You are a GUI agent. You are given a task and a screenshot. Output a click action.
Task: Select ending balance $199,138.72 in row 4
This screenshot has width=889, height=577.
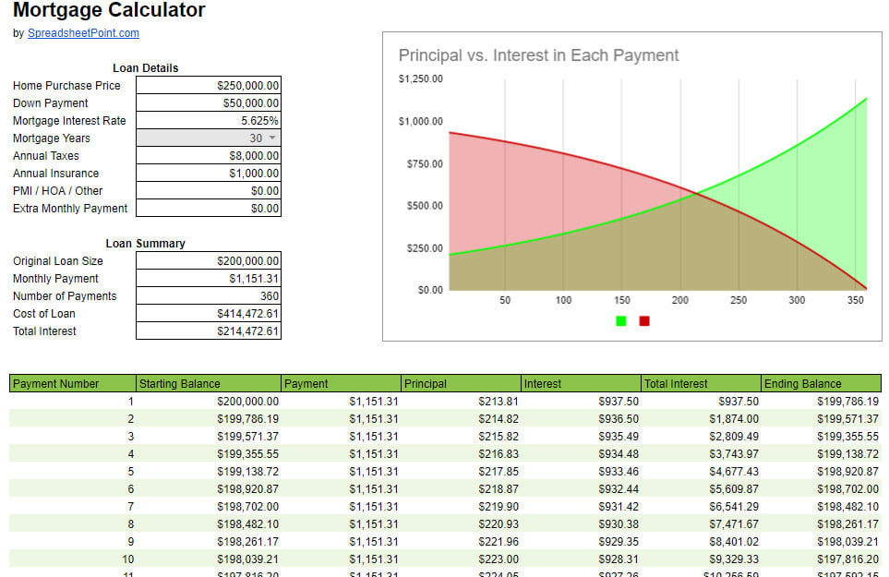[821, 454]
